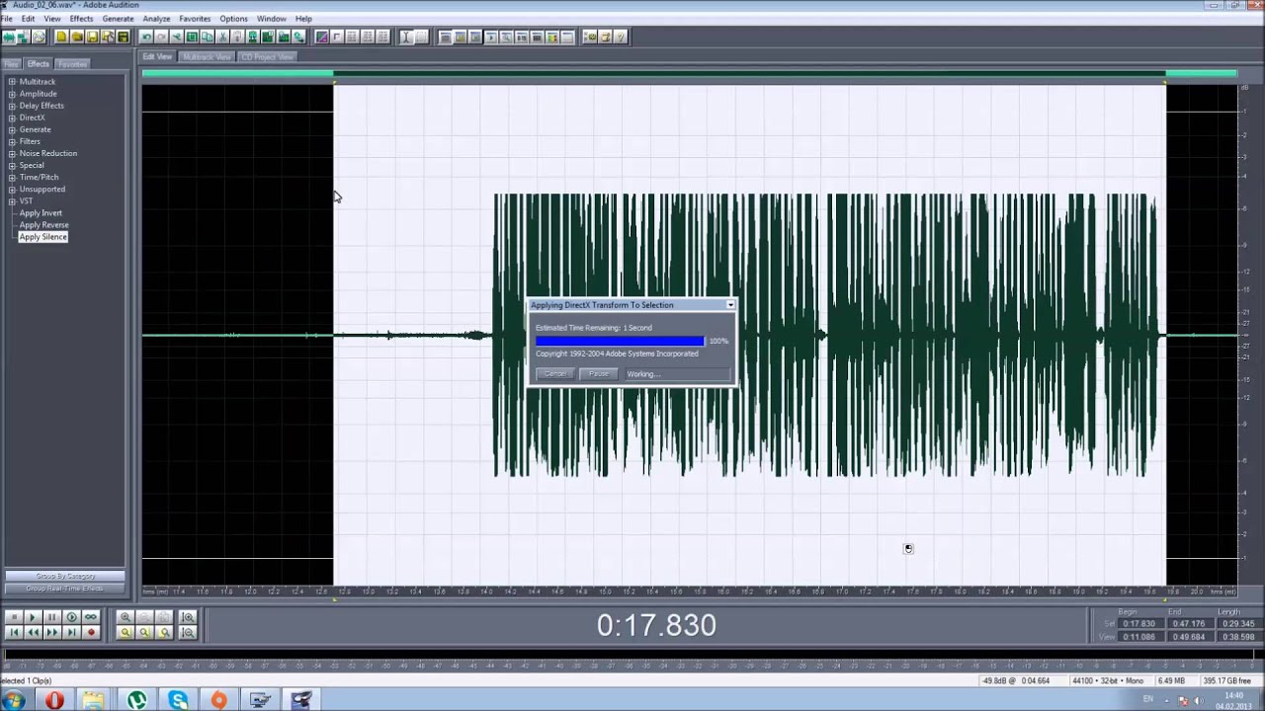1265x711 pixels.
Task: Expand the Unsupported effects group
Action: point(12,189)
